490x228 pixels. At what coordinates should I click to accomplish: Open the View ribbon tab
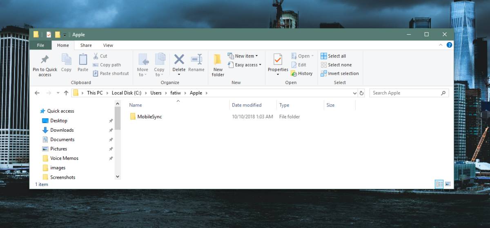pos(108,45)
